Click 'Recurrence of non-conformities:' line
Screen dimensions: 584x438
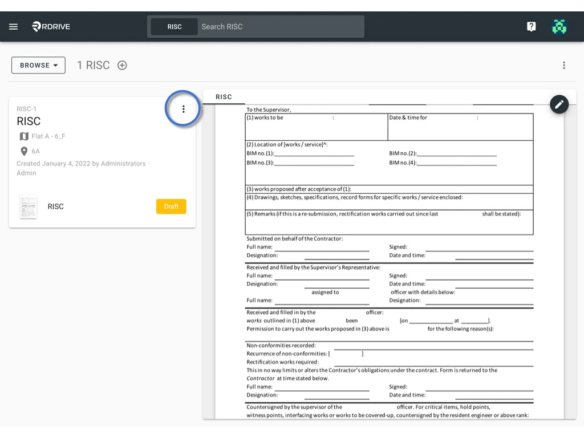tap(305, 354)
